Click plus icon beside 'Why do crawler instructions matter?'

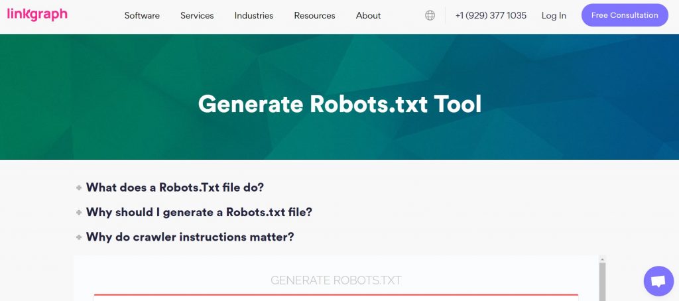coord(79,237)
